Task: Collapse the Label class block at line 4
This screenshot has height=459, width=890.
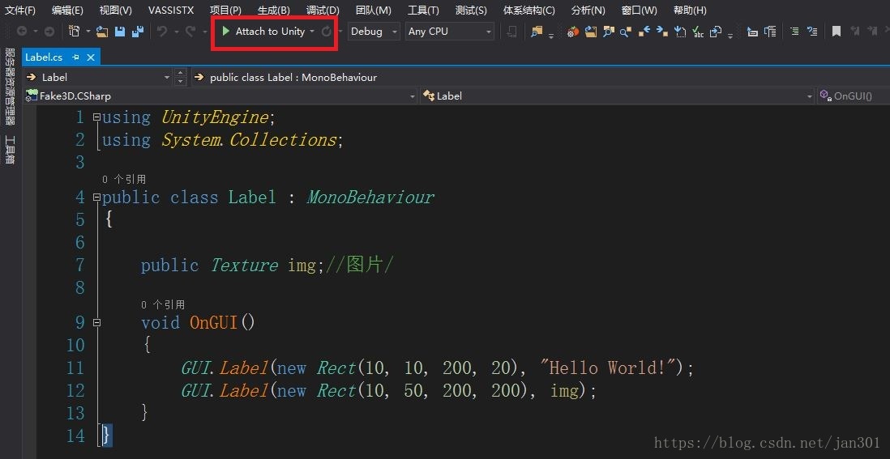Action: tap(96, 198)
